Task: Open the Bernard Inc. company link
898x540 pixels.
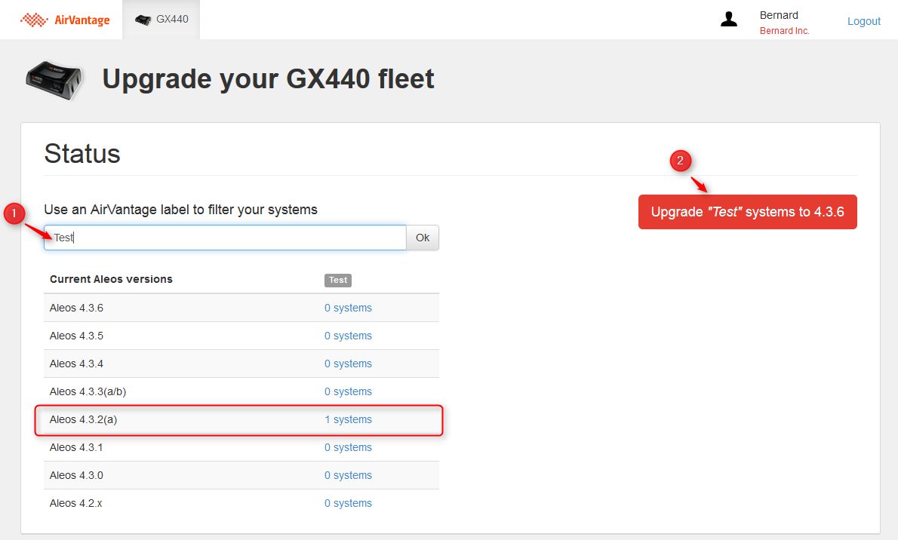Action: coord(784,31)
